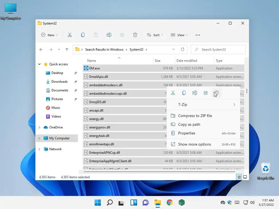The height and width of the screenshot is (209, 279).
Task: Open Desktop in Quick access
Action: pos(57,73)
